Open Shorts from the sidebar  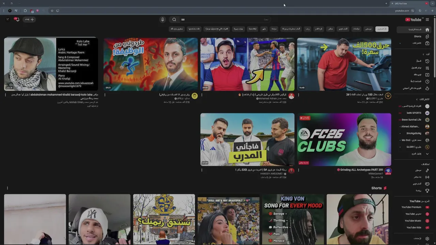click(x=415, y=36)
